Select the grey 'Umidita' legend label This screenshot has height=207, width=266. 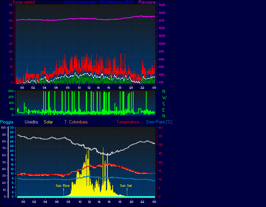pyautogui.click(x=31, y=122)
